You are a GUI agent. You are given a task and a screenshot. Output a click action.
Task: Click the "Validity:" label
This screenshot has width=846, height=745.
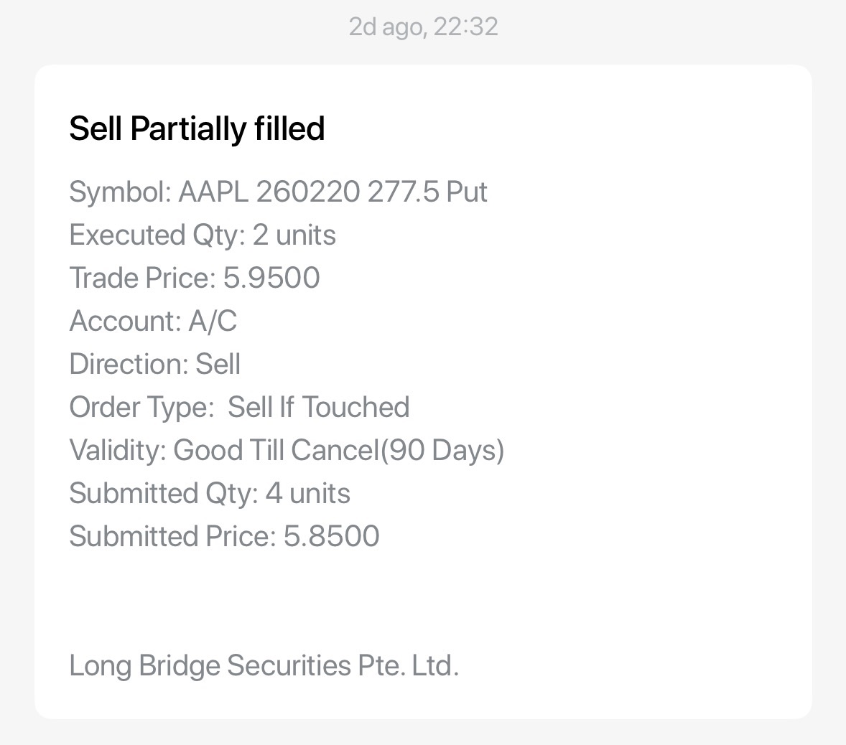pyautogui.click(x=118, y=450)
